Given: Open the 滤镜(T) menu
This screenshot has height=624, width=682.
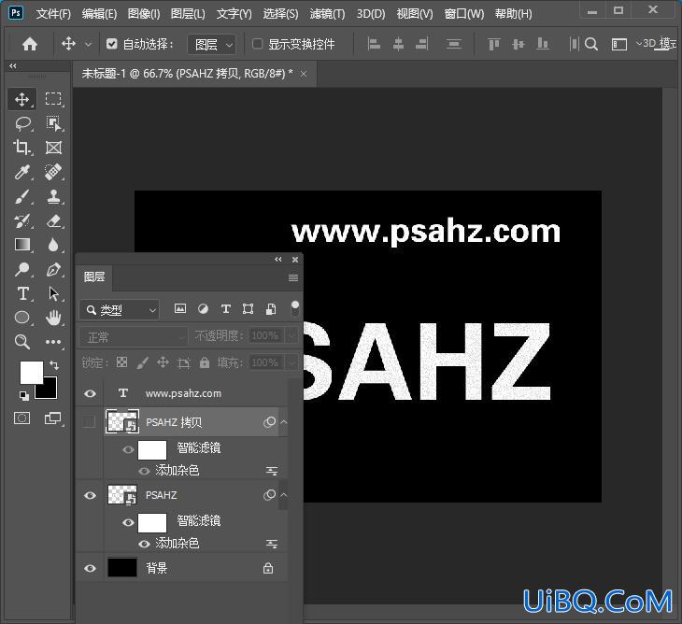Looking at the screenshot, I should click(x=327, y=14).
